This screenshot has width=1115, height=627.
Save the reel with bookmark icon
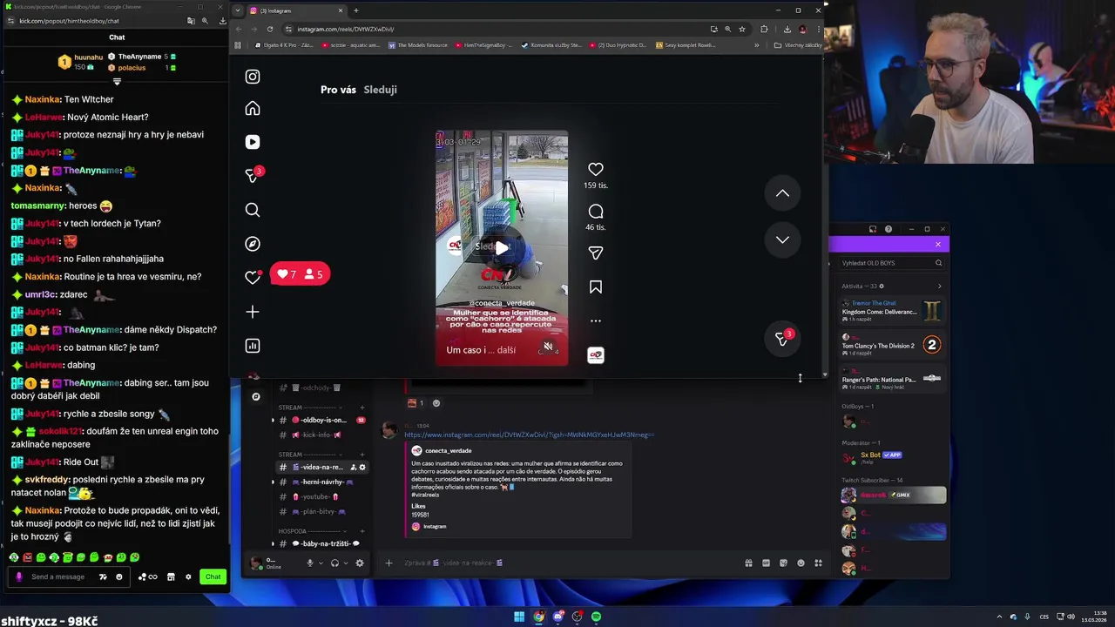[x=596, y=287]
